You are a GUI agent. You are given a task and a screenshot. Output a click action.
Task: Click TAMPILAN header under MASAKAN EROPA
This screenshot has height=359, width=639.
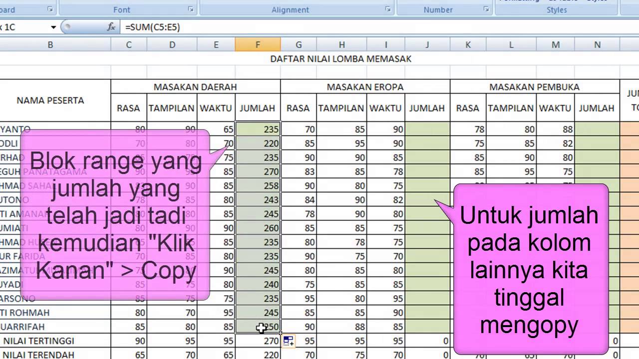point(341,108)
